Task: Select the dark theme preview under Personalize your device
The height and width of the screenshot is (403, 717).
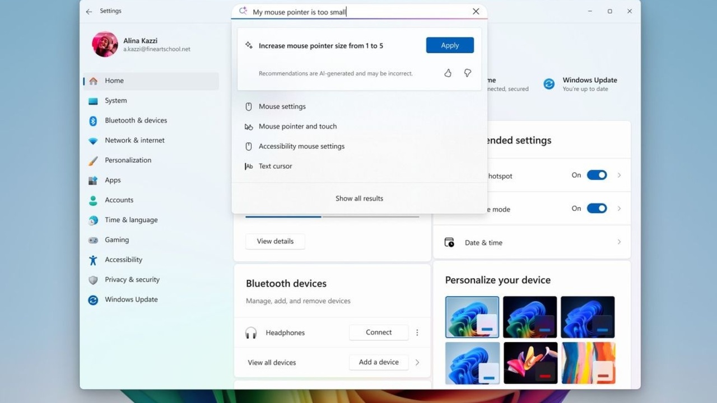Action: point(529,317)
